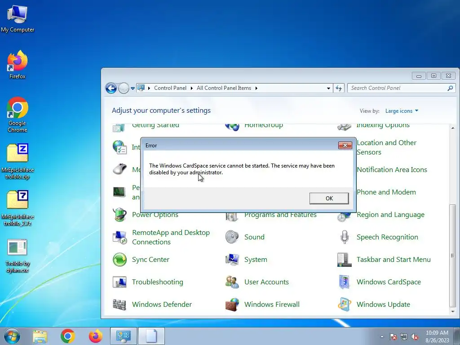460x345 pixels.
Task: Click the Search Control Panel field
Action: (x=401, y=88)
